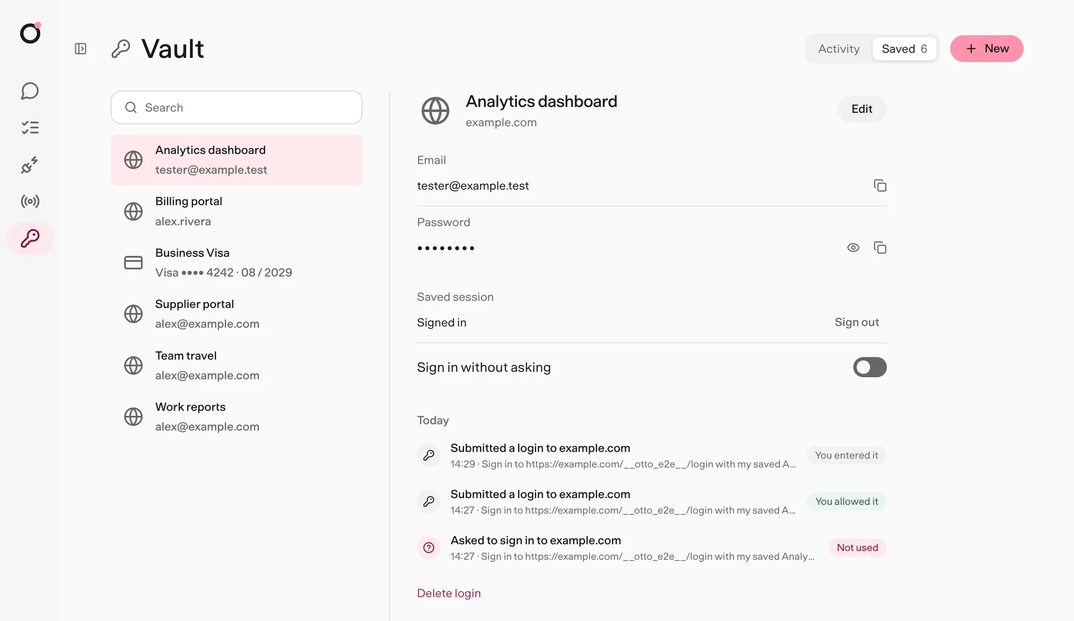This screenshot has height=621, width=1074.
Task: Click the large globe icon in detail header
Action: (x=435, y=111)
